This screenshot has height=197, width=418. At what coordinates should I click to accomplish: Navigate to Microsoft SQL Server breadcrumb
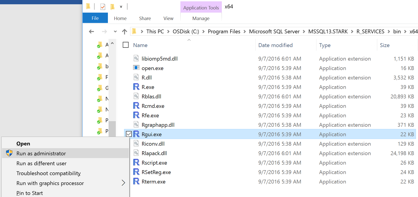(274, 32)
